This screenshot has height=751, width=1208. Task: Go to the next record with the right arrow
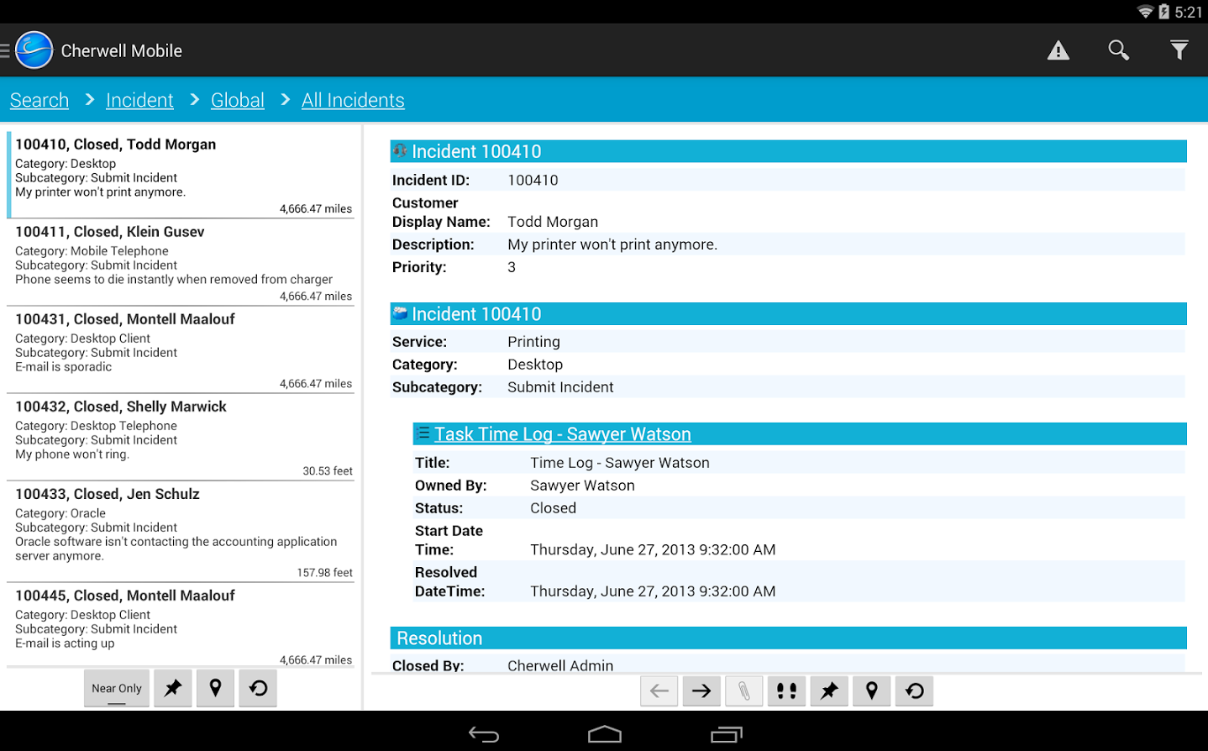701,691
